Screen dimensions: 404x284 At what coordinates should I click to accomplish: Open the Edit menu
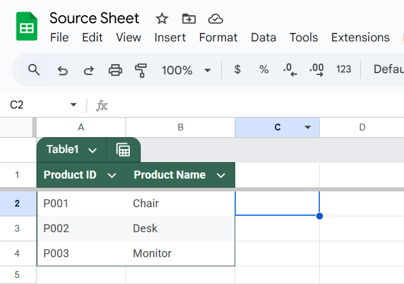point(92,38)
